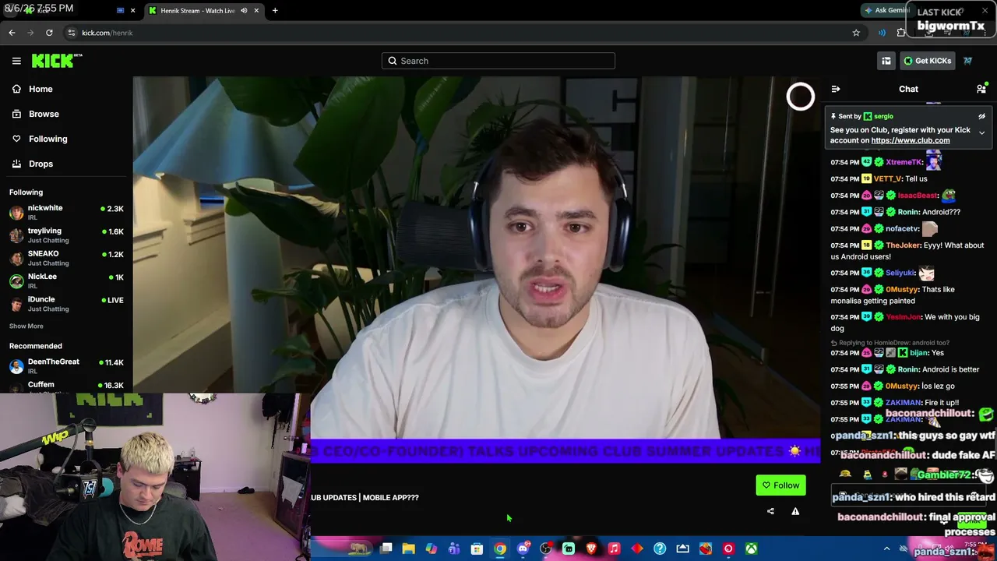This screenshot has height=561, width=997.
Task: Open the Kick sidebar hamburger menu
Action: 16,61
